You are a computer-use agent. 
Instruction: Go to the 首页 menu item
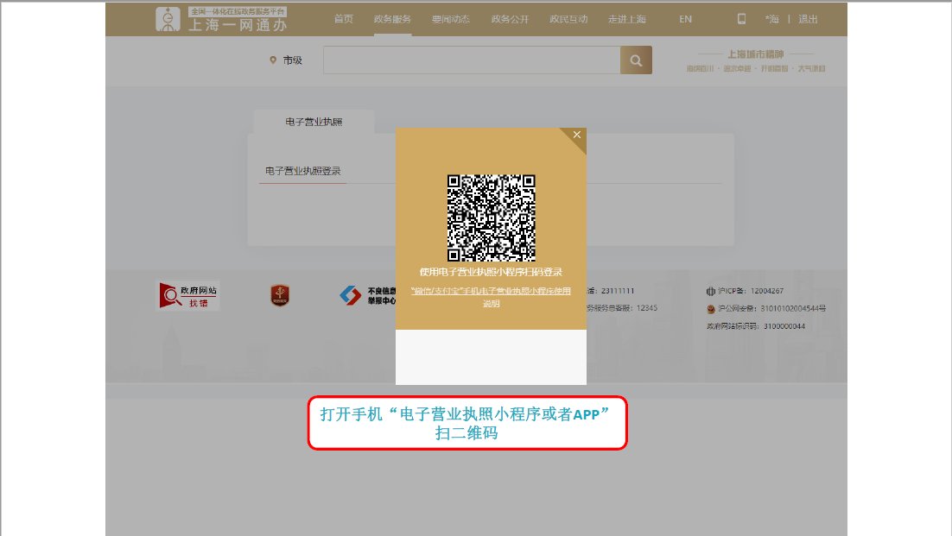coord(344,19)
